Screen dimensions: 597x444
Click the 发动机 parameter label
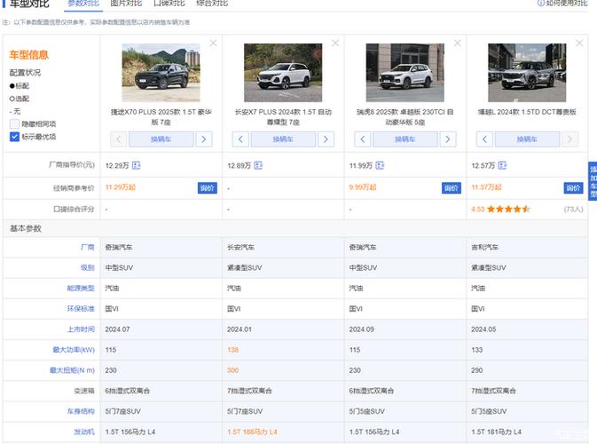tap(84, 432)
